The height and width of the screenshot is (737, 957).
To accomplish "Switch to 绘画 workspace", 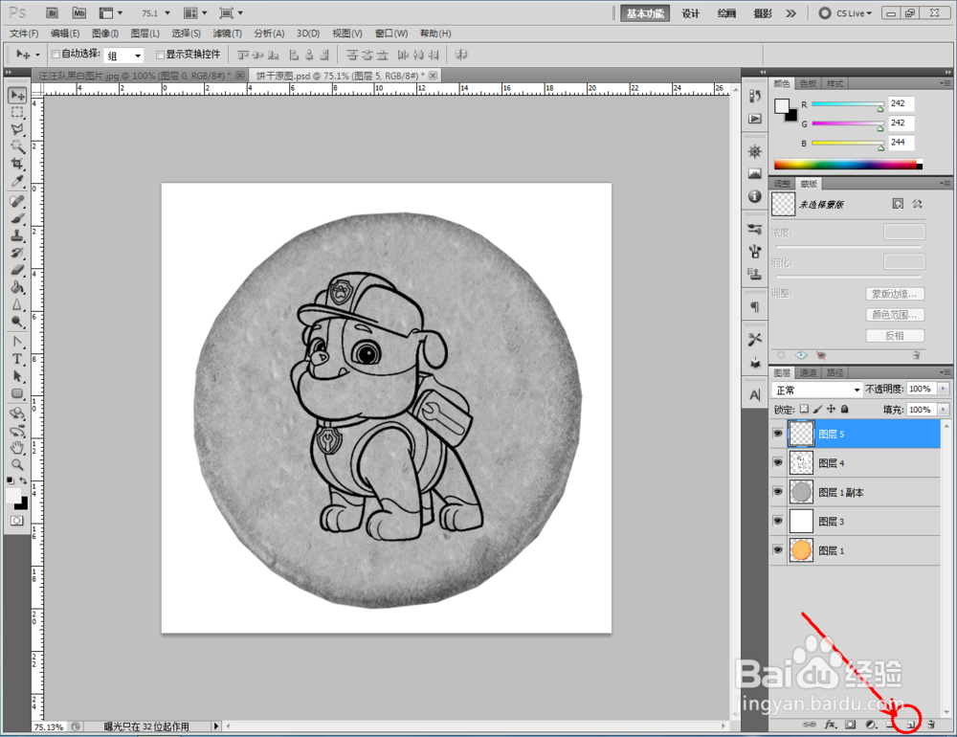I will 726,13.
